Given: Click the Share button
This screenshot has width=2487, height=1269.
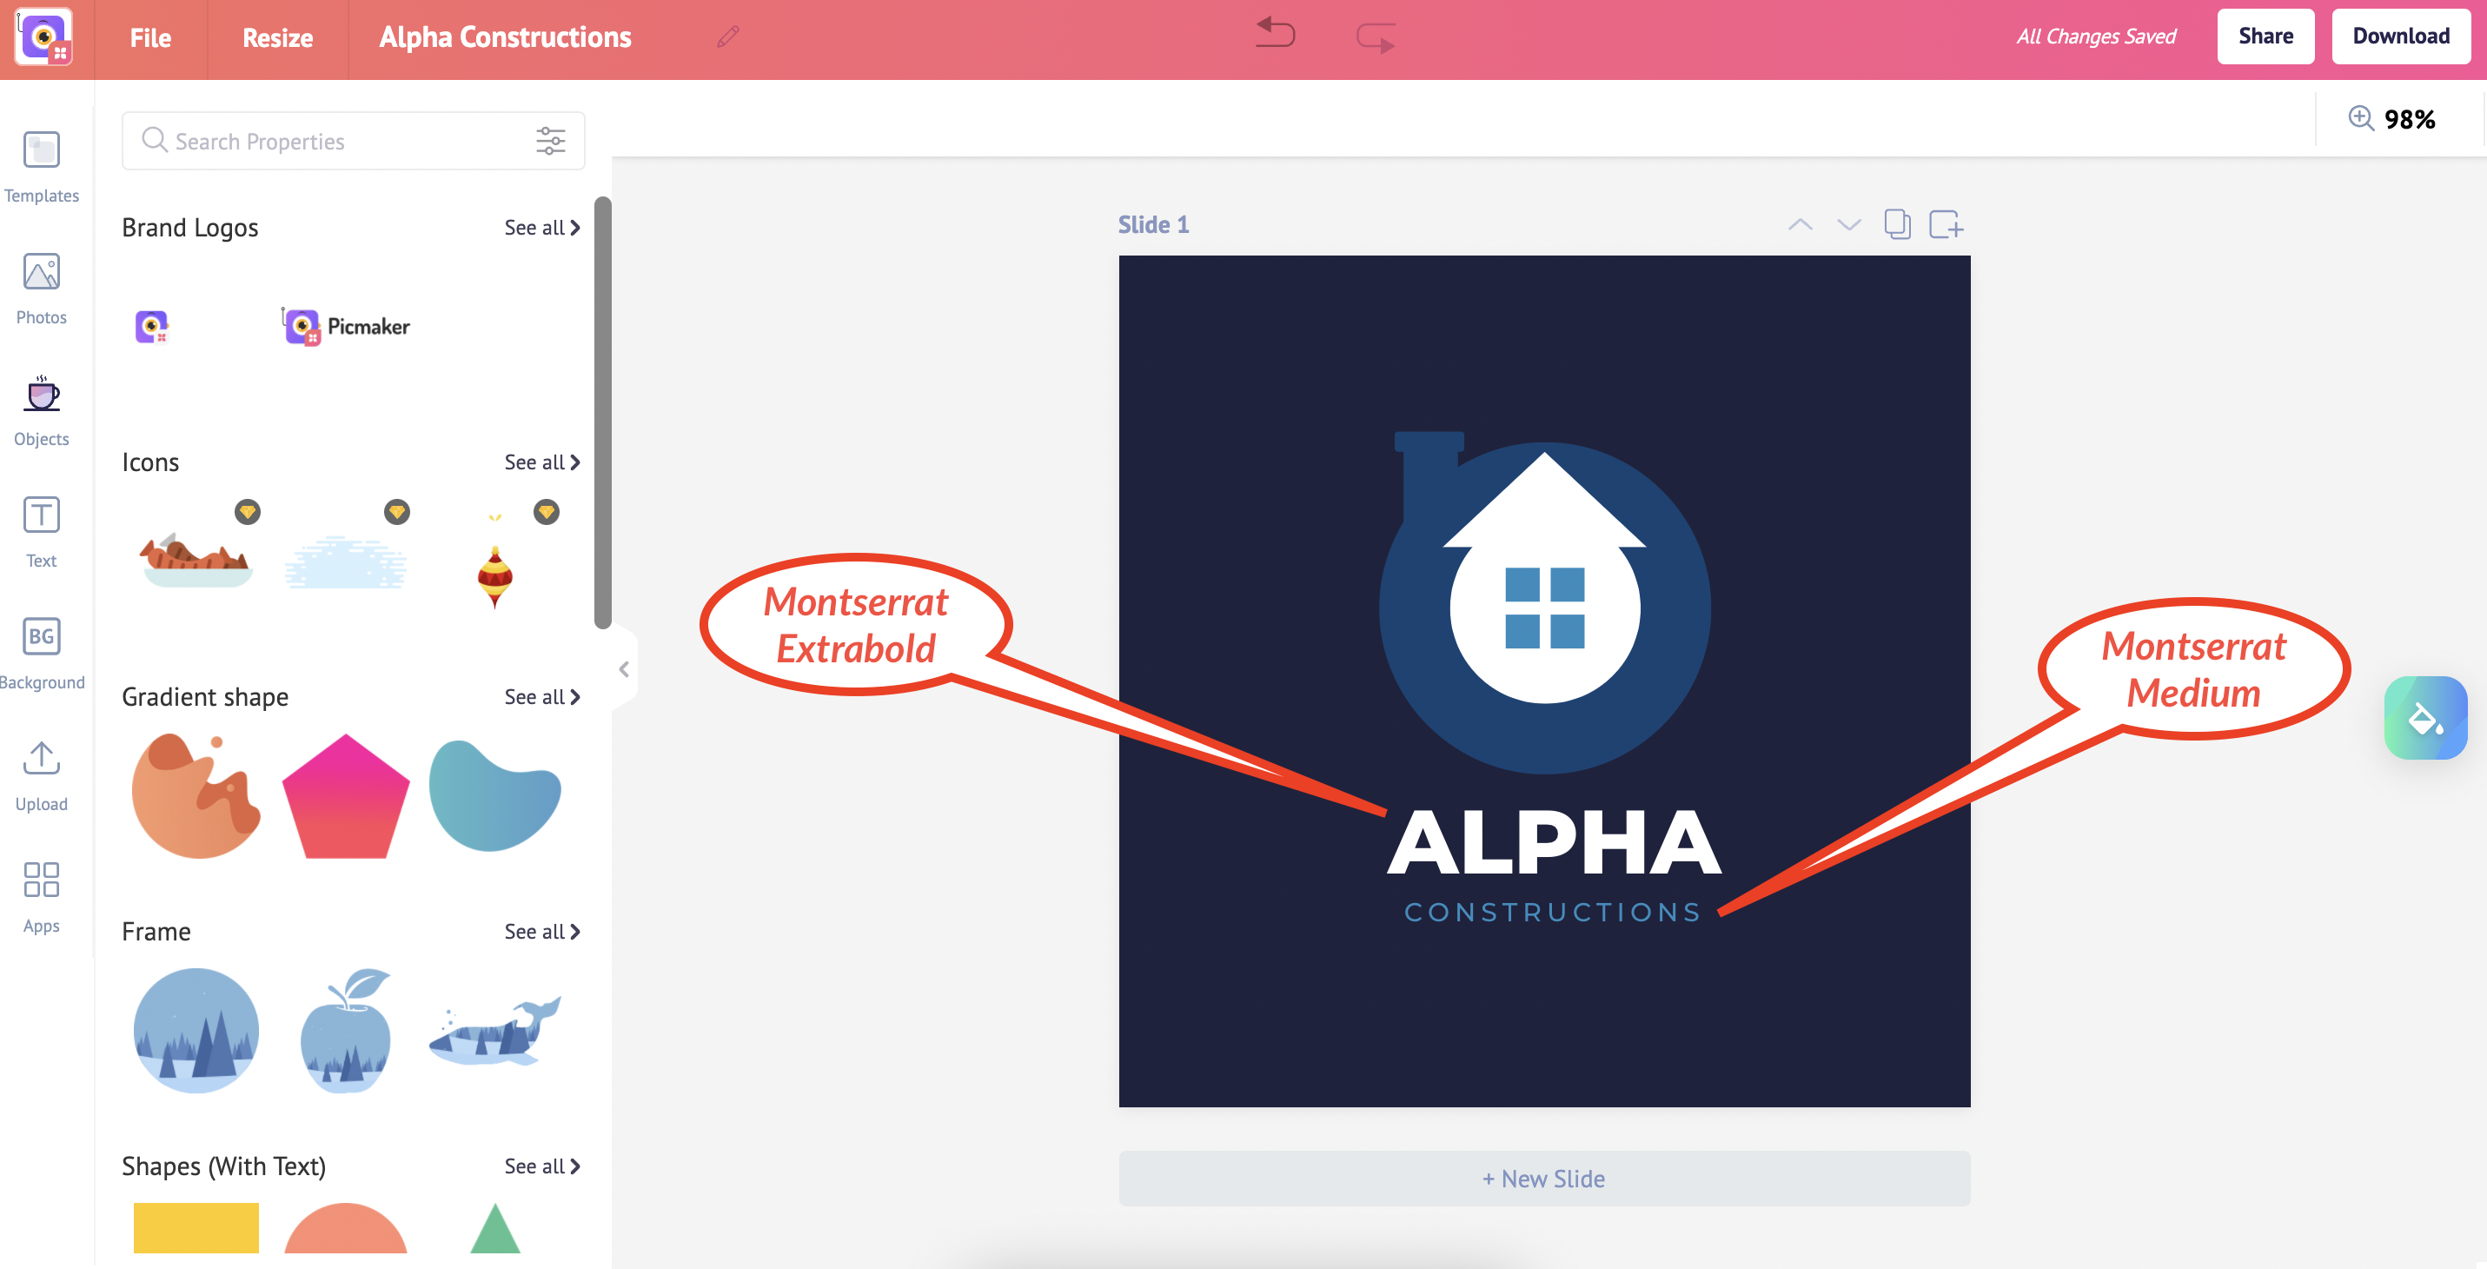Looking at the screenshot, I should 2264,36.
